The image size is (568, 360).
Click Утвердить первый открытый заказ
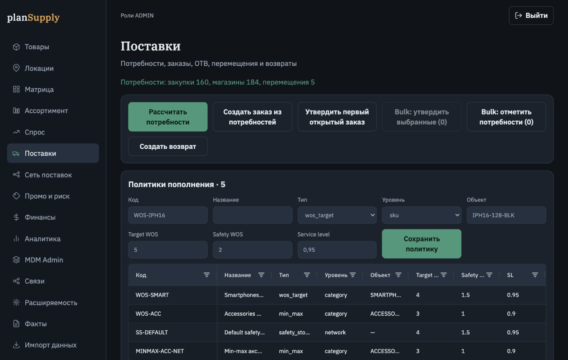point(337,117)
